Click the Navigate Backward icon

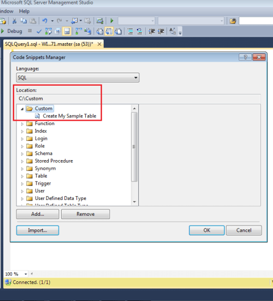74,21
